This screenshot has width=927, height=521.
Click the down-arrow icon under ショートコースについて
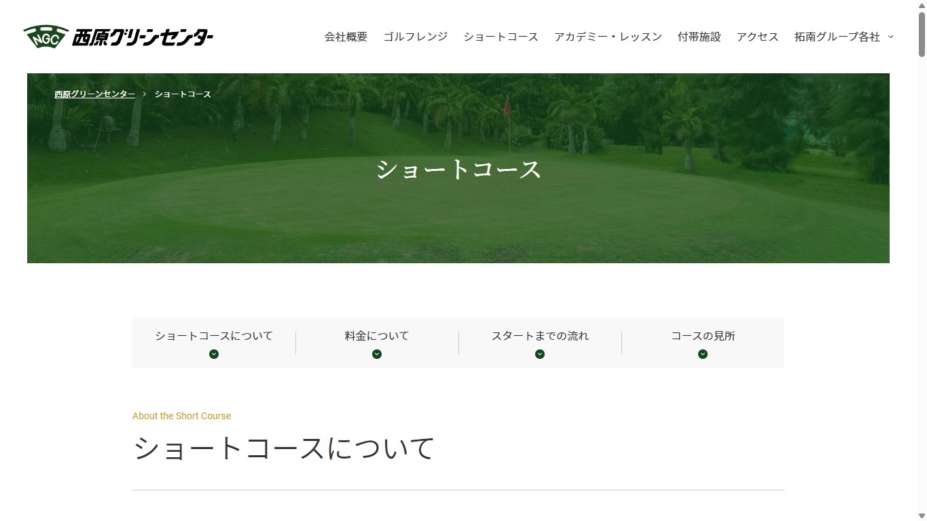point(214,354)
